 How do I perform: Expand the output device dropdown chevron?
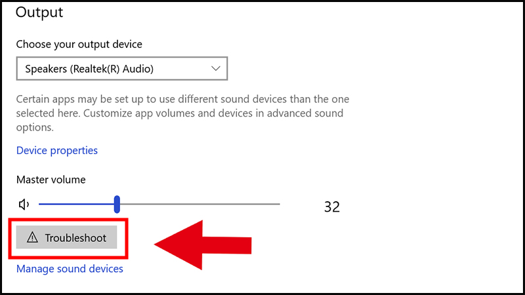[216, 68]
